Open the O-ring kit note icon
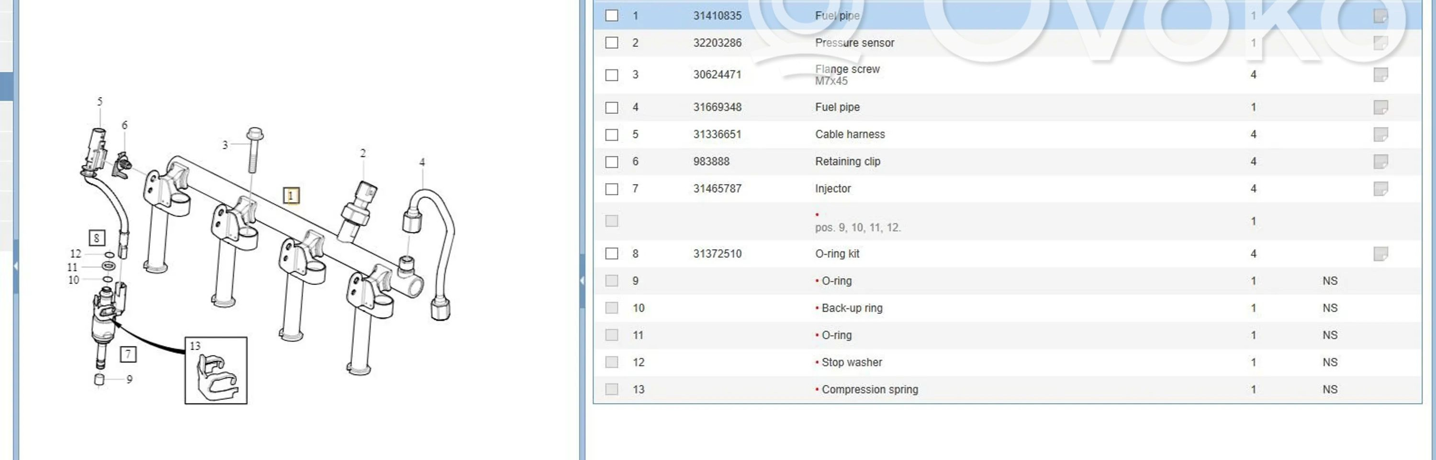 pyautogui.click(x=1380, y=254)
